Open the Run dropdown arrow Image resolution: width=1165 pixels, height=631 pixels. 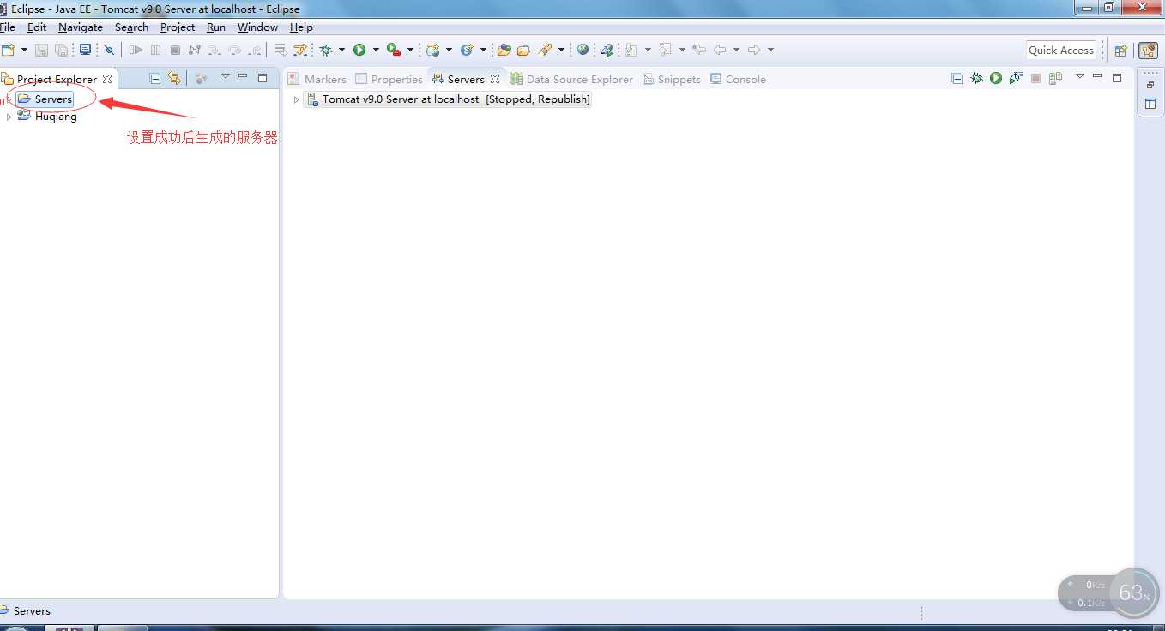click(376, 50)
